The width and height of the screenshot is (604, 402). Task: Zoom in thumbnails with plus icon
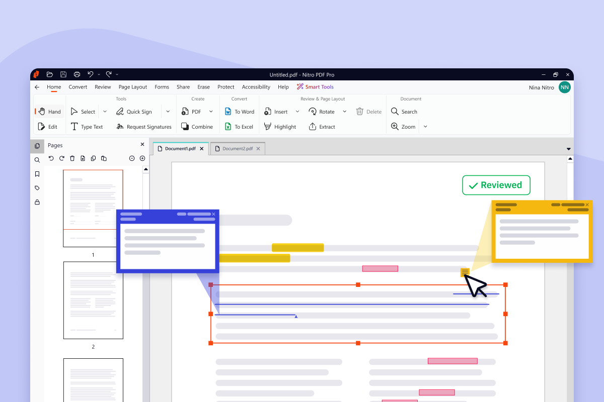pyautogui.click(x=142, y=158)
